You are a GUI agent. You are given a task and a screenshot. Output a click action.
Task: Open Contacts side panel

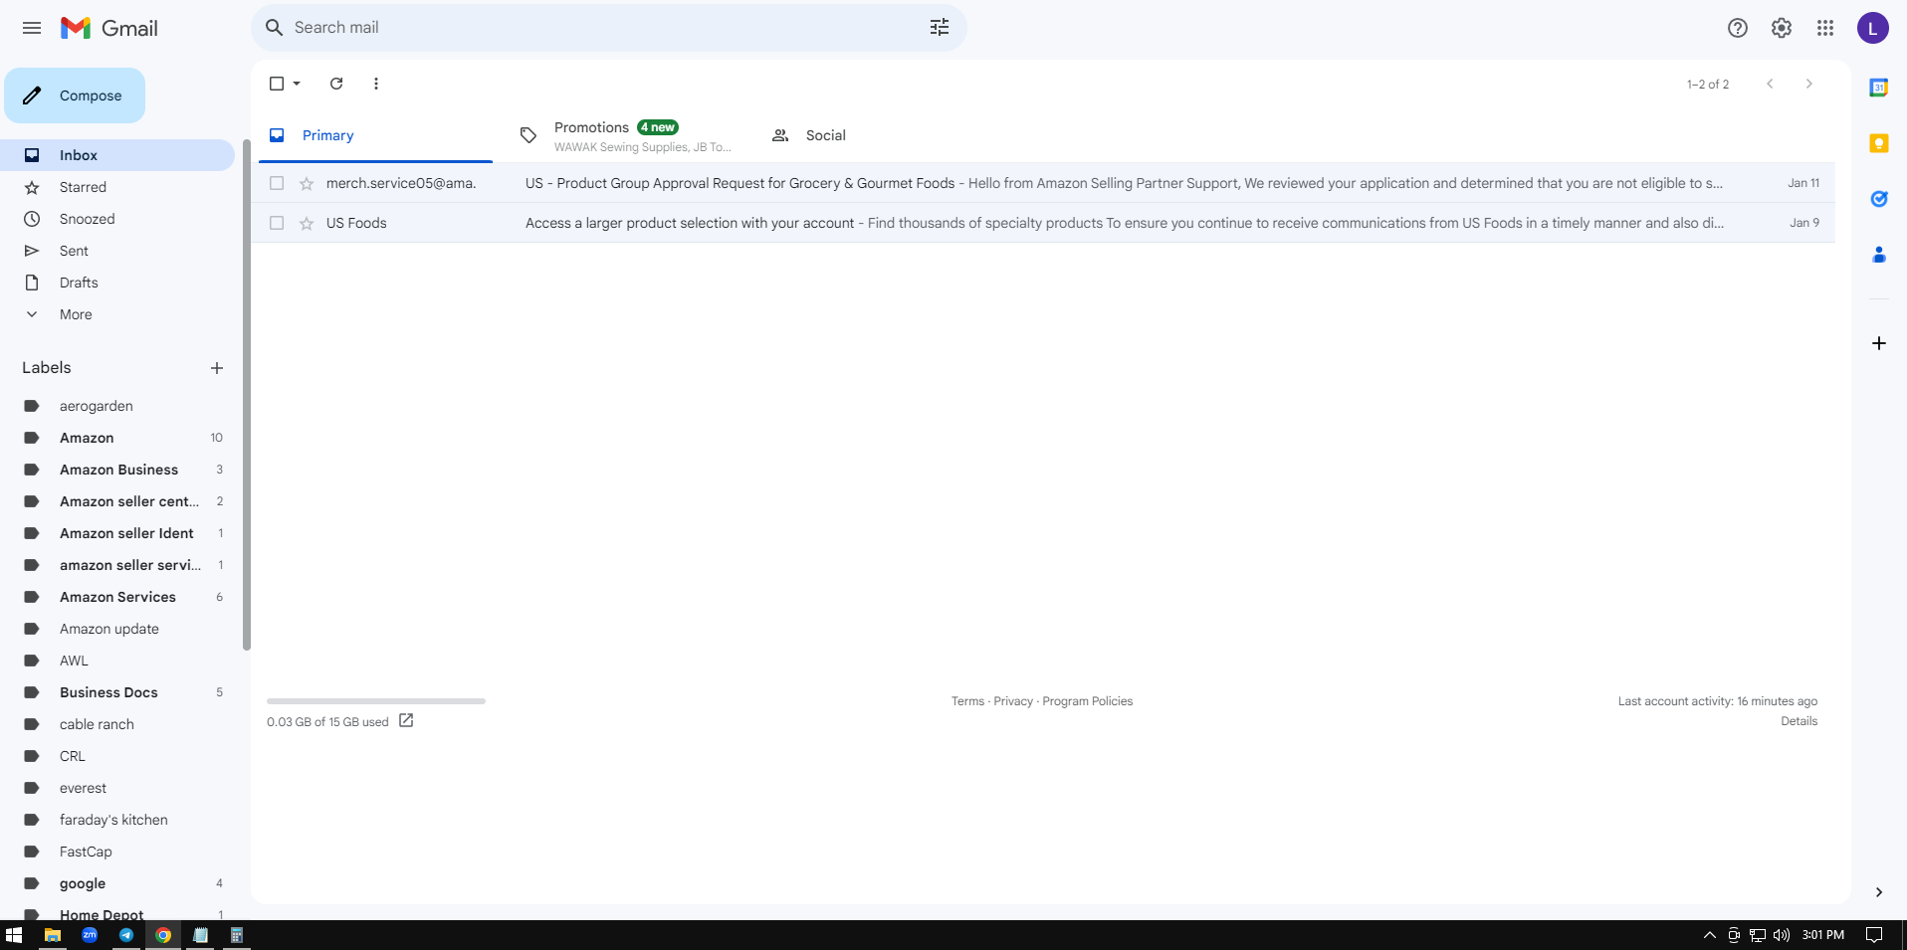point(1879,255)
